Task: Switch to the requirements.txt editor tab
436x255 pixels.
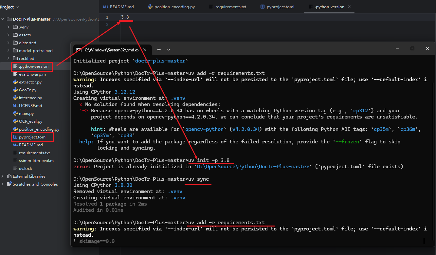Action: (228, 7)
